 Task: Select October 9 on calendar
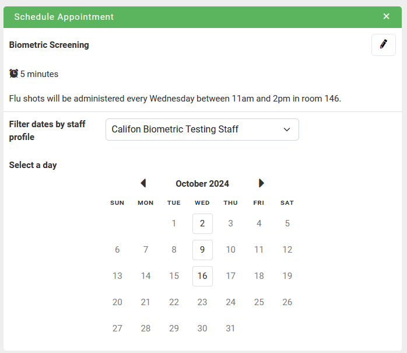coord(202,250)
